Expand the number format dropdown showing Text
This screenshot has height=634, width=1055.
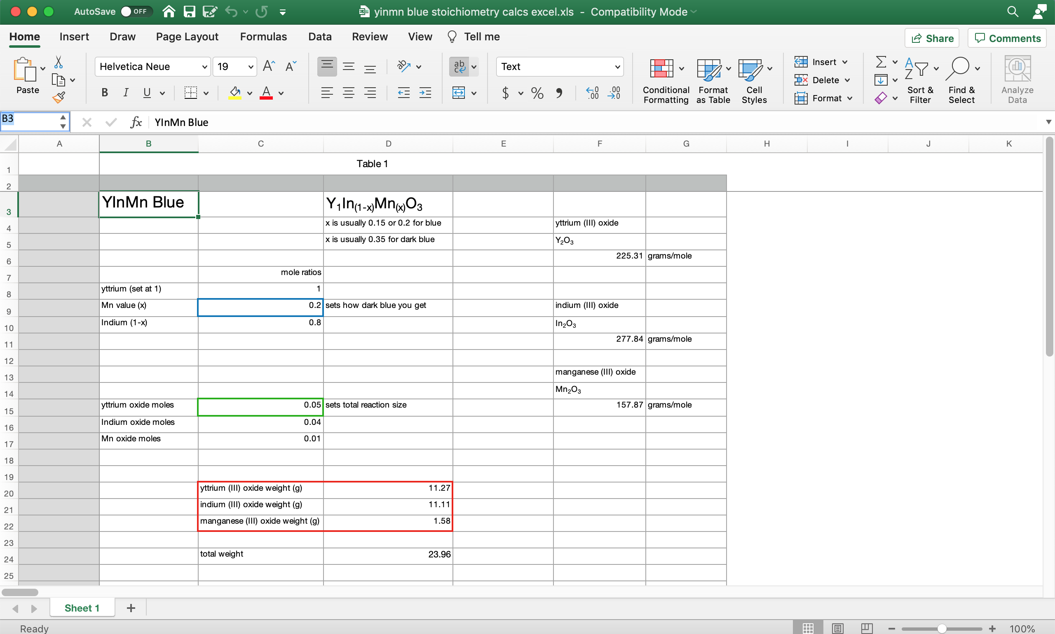coord(617,66)
